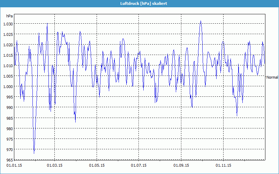Viewport: 279px width, 174px height.
Task: Select the 01.01.15 date label
Action: (14, 165)
